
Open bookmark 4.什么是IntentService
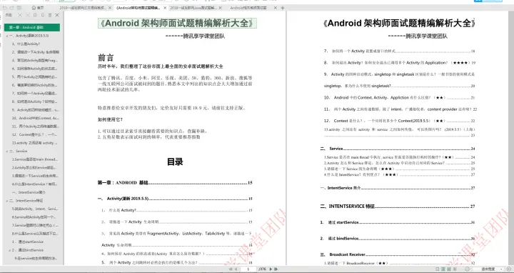(x=34, y=184)
